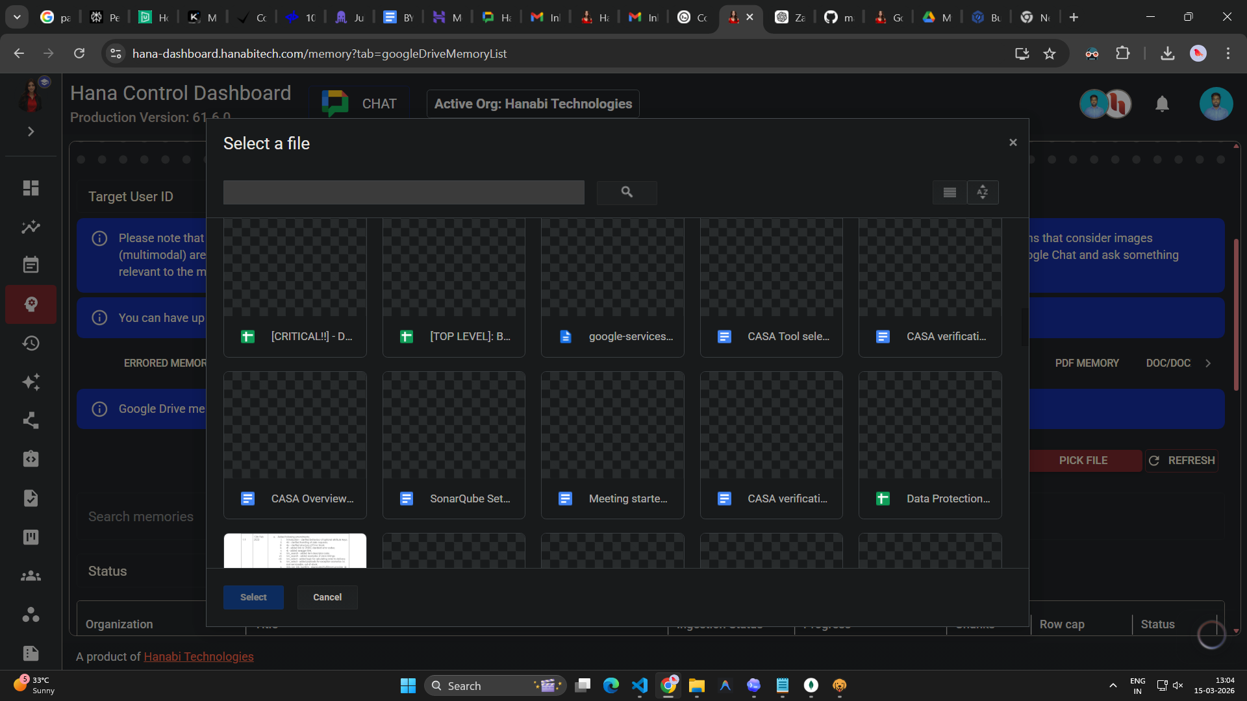Expand more memory types via right chevron
This screenshot has height=701, width=1247.
tap(1209, 363)
